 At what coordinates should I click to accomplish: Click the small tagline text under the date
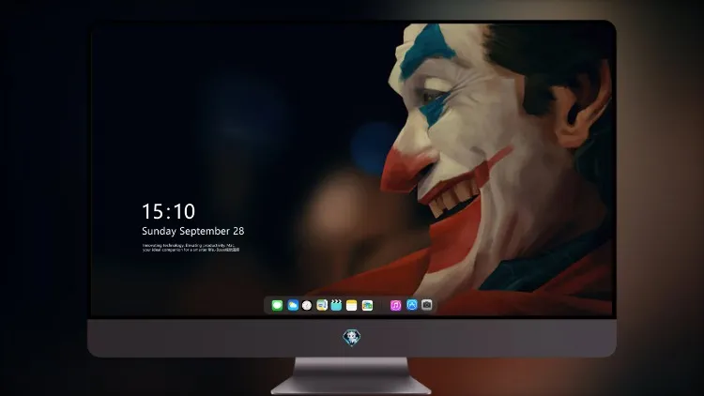191,248
